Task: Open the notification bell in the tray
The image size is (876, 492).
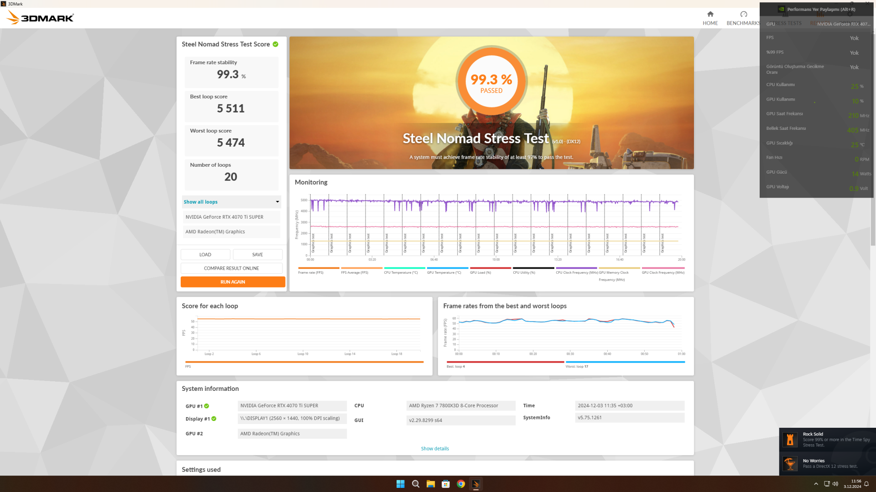Action: tap(866, 484)
